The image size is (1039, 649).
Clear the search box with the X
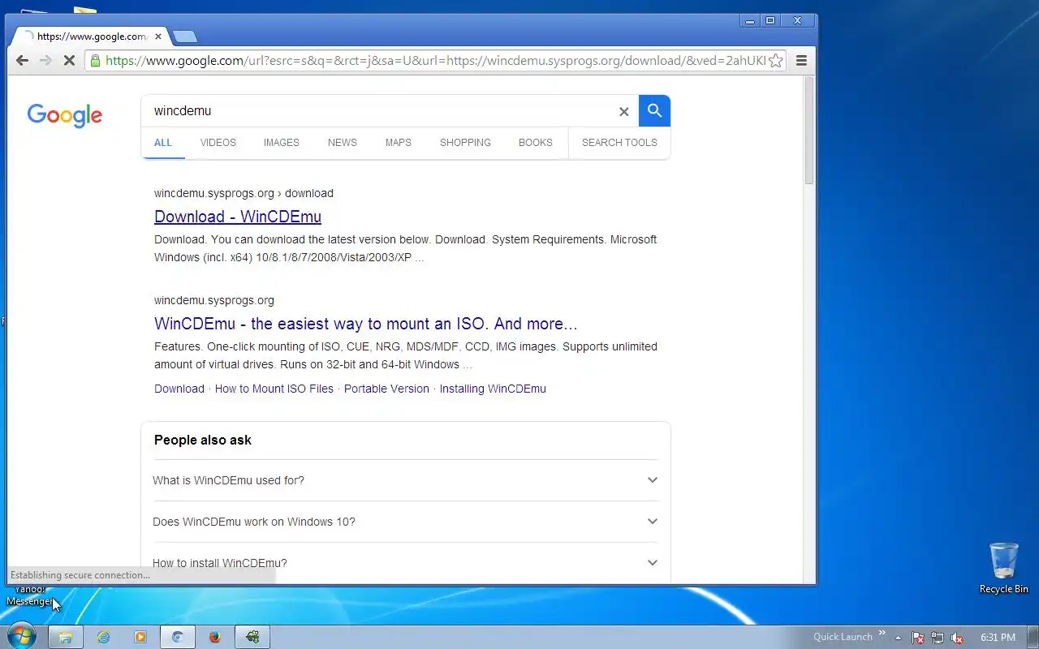[x=623, y=112]
